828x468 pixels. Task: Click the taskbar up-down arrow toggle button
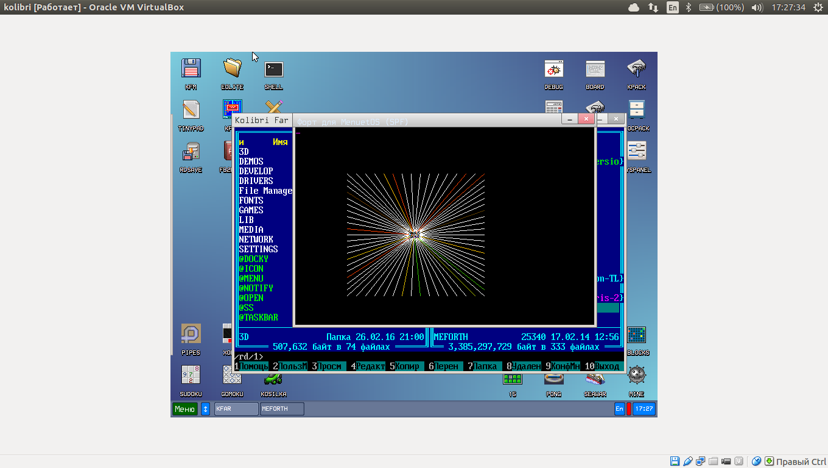[x=206, y=409]
